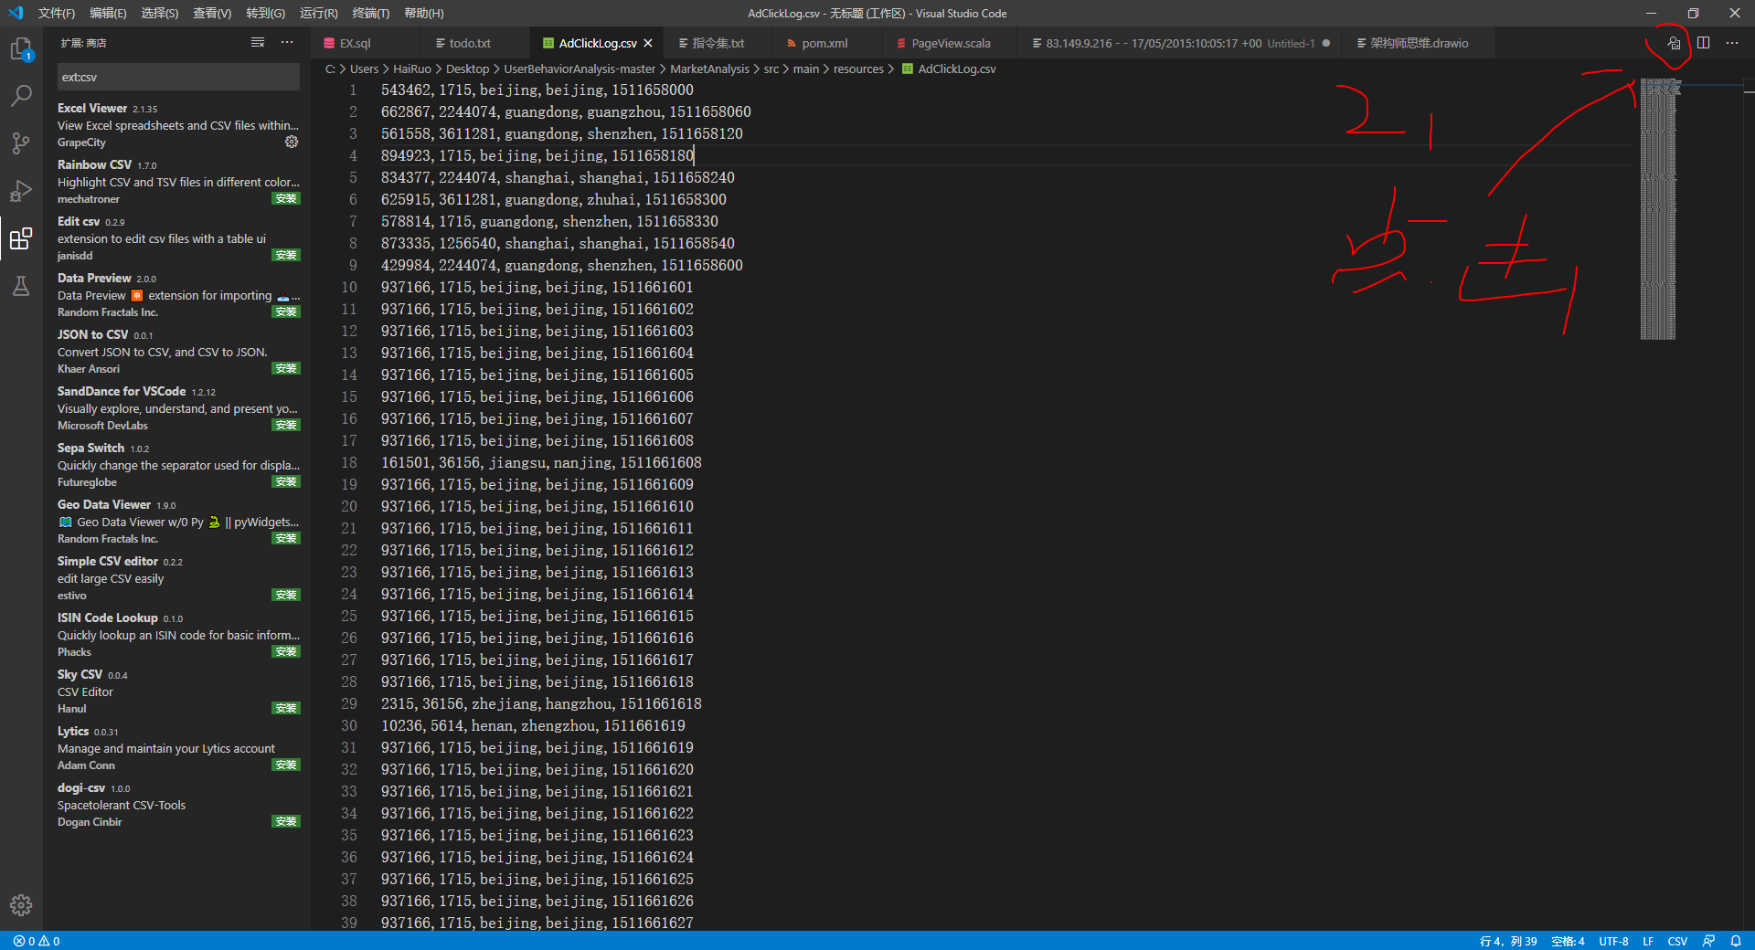
Task: Open the Testing view with the flask icon
Action: pyautogui.click(x=21, y=287)
